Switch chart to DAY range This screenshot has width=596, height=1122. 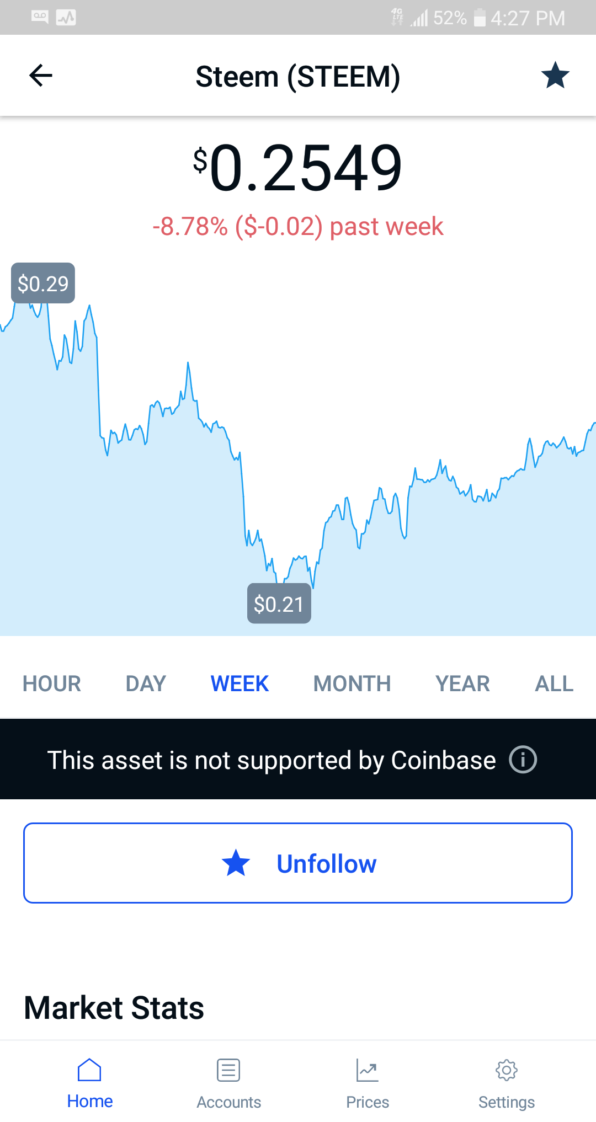click(x=146, y=684)
